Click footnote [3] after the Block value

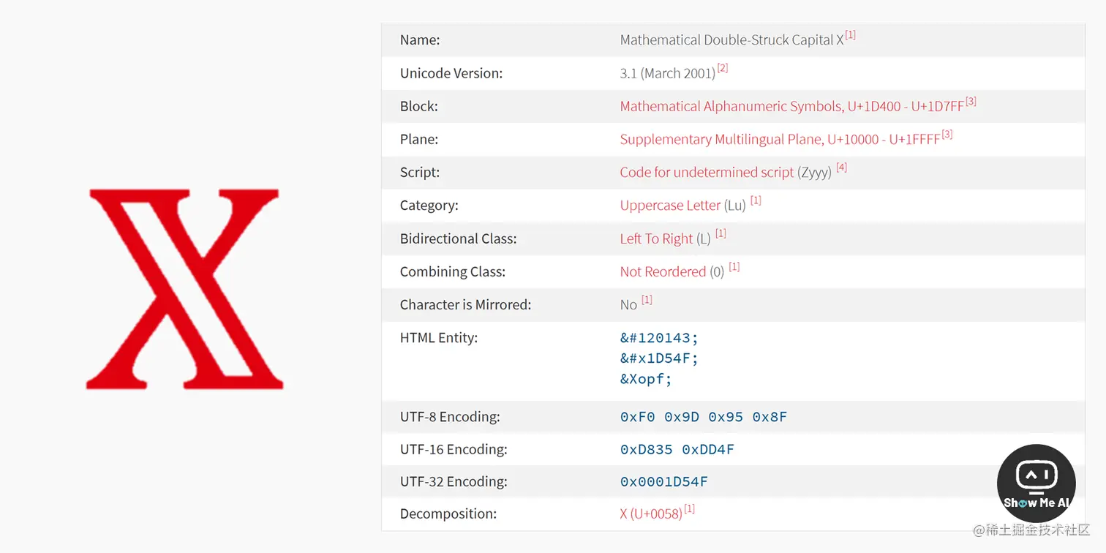coord(971,101)
